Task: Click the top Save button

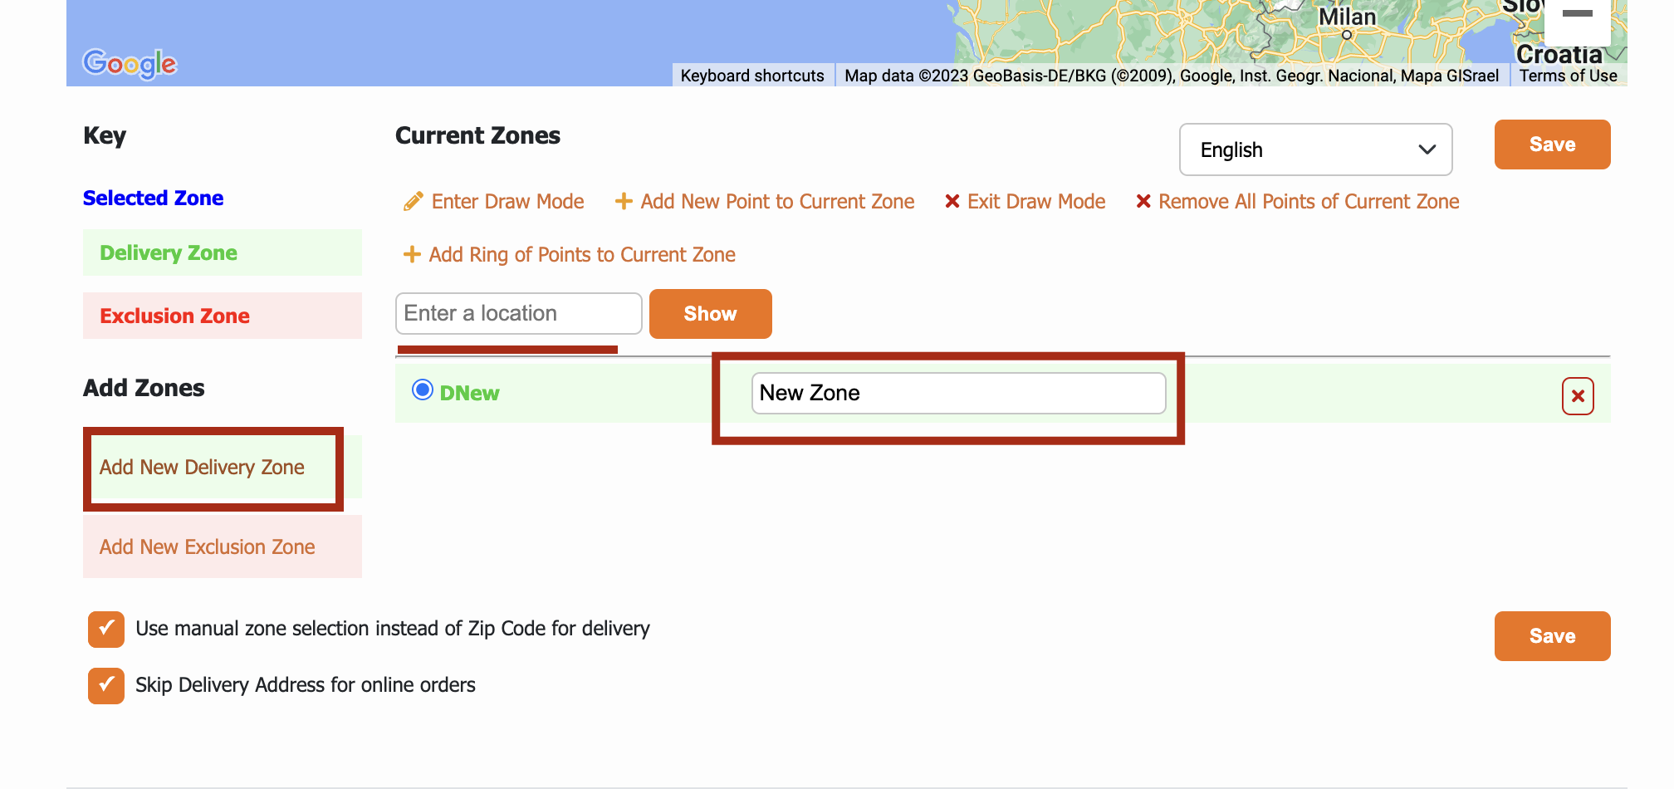Action: click(x=1552, y=145)
